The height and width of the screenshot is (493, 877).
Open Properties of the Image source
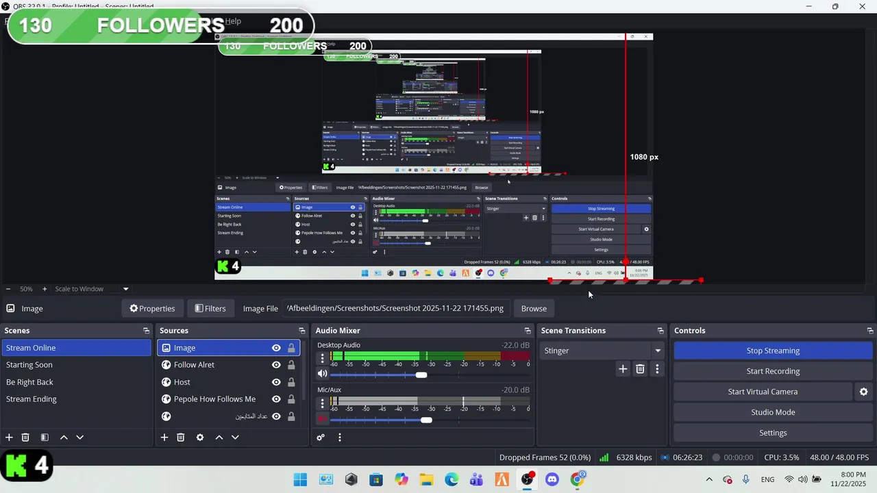[152, 308]
